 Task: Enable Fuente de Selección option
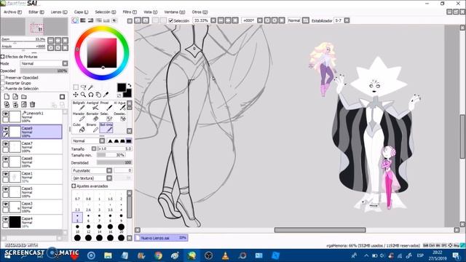[3, 89]
